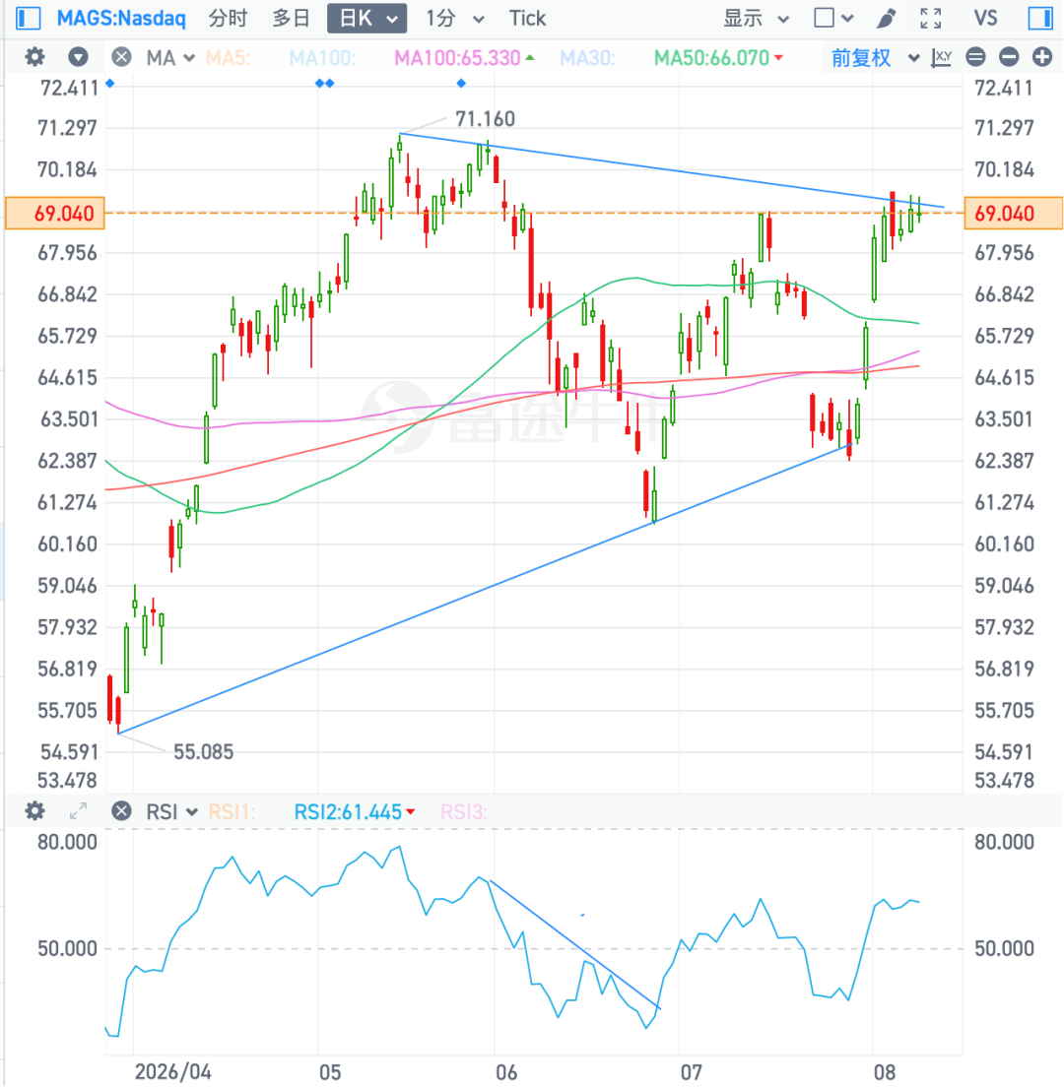Click the MAGS:Nasdaq ticker label

pyautogui.click(x=121, y=18)
